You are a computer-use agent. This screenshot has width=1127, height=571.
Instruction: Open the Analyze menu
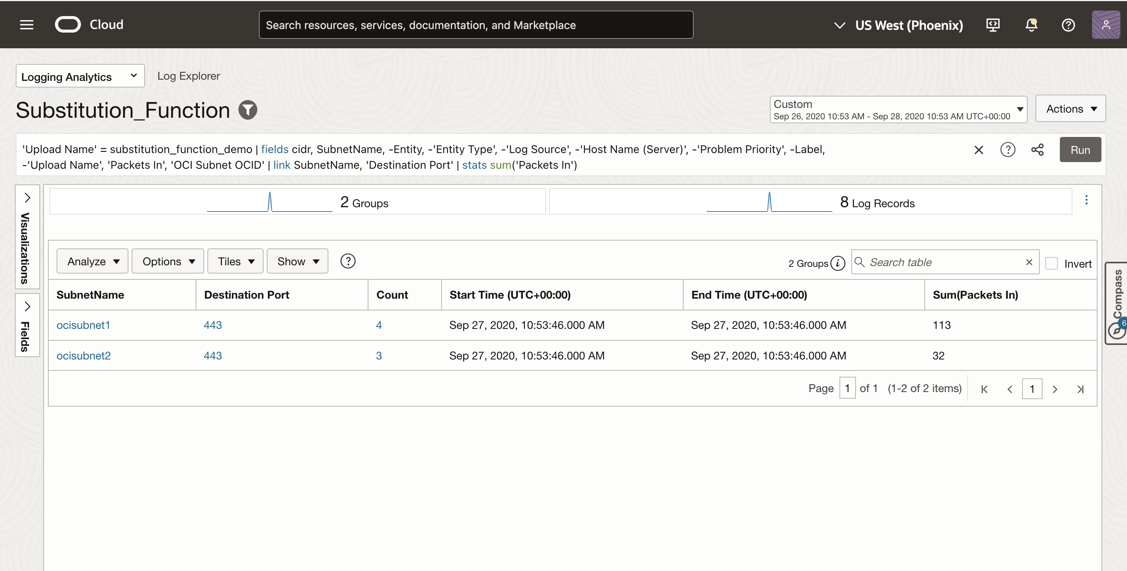click(x=92, y=261)
